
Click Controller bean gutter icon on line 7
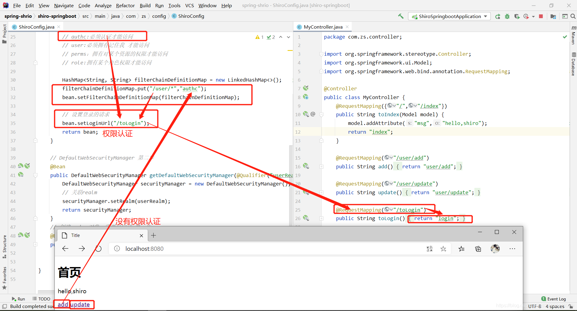click(306, 88)
